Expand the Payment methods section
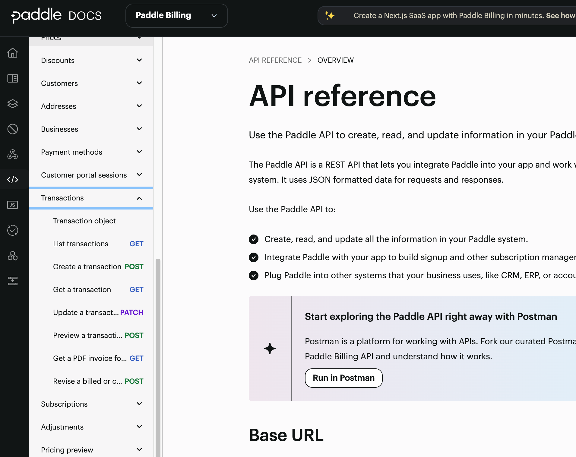The width and height of the screenshot is (576, 457). [91, 152]
